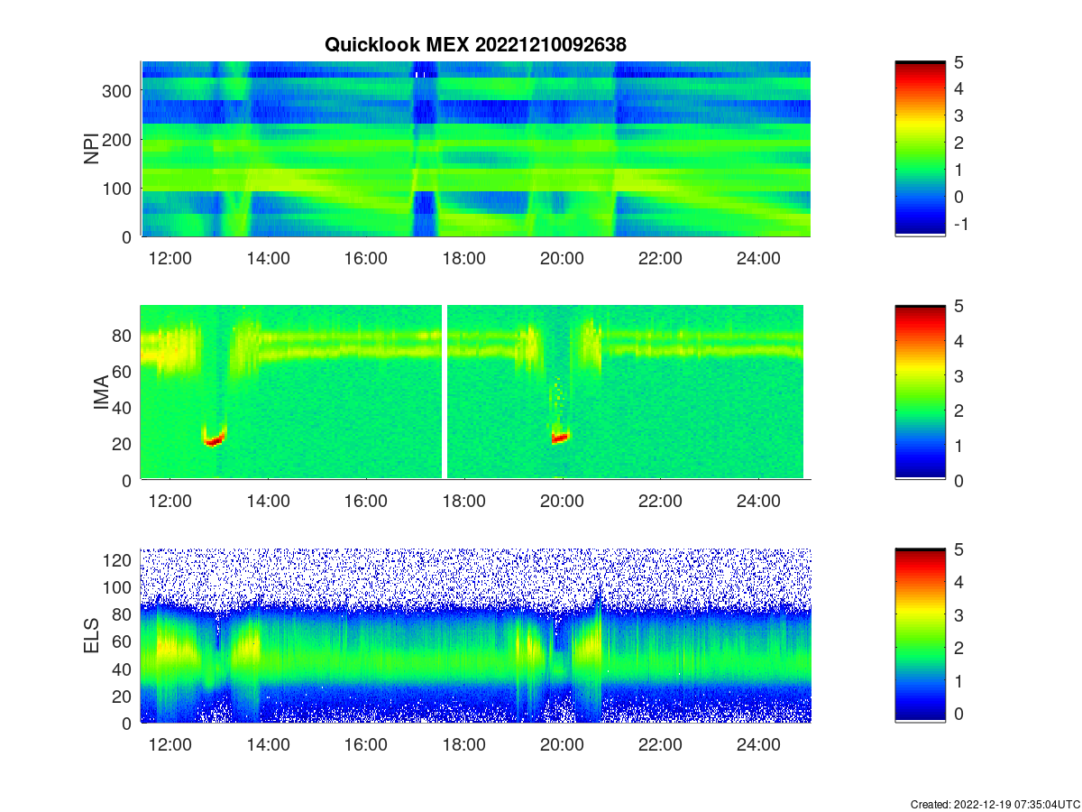Click "18:00" under the NPI plot
The image size is (1082, 812).
coord(463,258)
